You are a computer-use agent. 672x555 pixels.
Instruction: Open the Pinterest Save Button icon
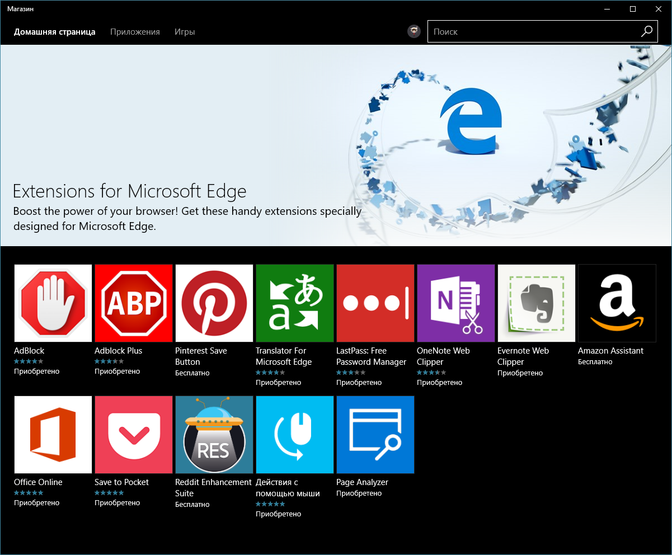tap(214, 303)
